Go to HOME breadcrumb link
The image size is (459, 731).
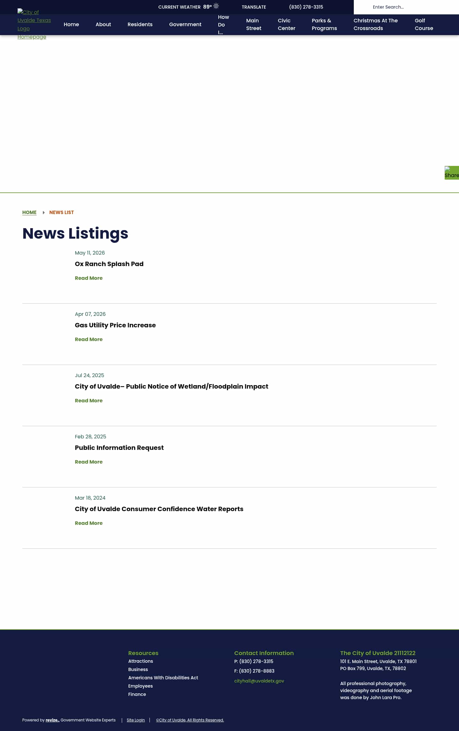(x=29, y=213)
